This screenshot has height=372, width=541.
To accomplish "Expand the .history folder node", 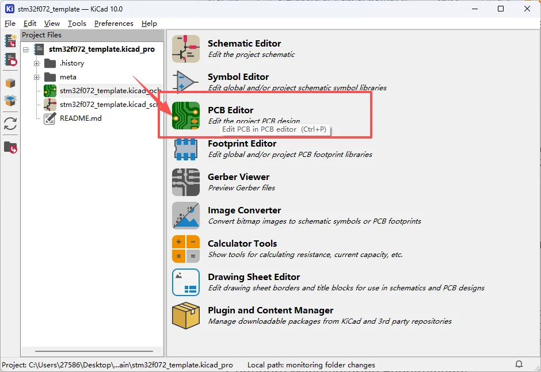I will 37,63.
